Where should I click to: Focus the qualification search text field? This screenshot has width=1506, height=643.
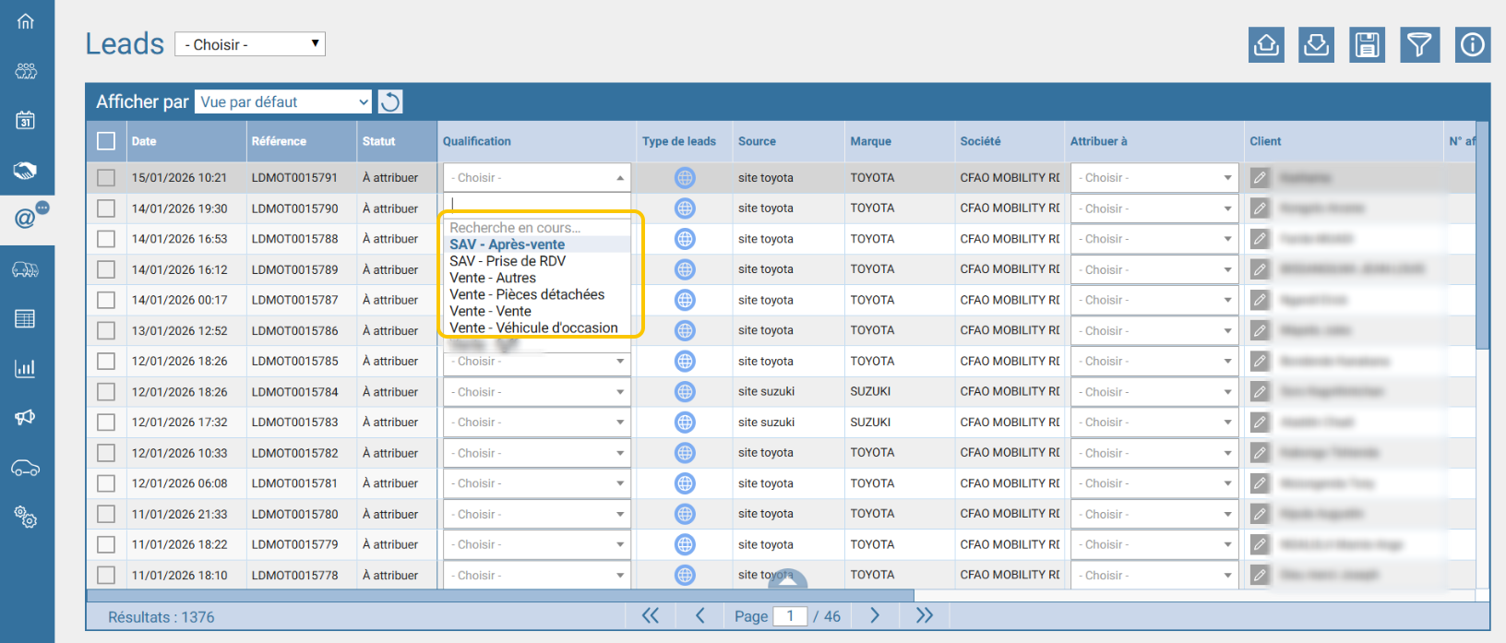tap(537, 203)
